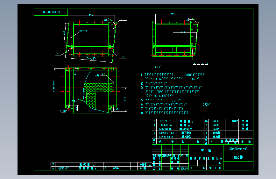Viewport: 276px width, 179px height.
Task: Click the 65Mn material cell
Action: (116, 168)
